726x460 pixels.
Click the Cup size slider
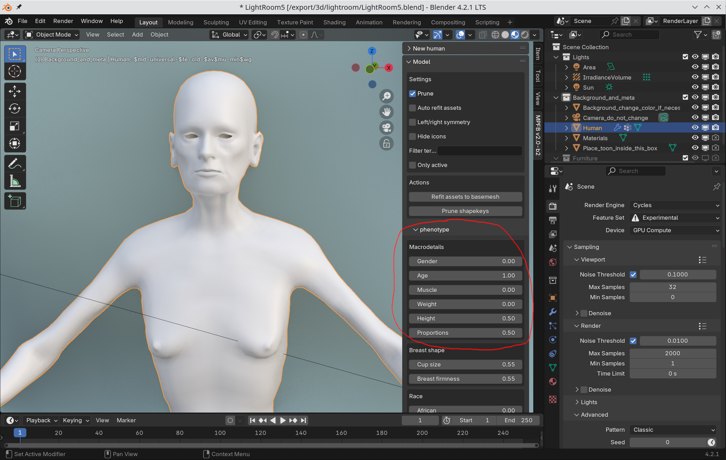pos(465,364)
